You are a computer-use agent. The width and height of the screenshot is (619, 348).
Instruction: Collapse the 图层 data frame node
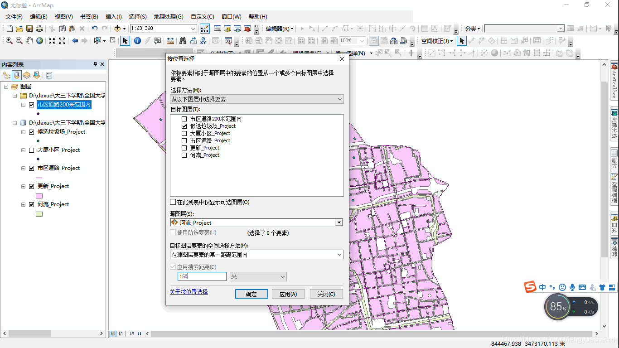click(x=6, y=87)
